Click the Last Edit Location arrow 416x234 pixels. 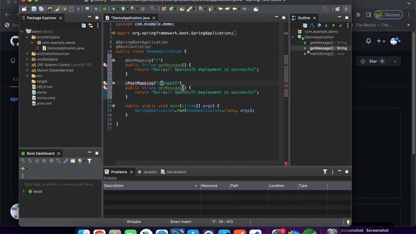click(220, 9)
